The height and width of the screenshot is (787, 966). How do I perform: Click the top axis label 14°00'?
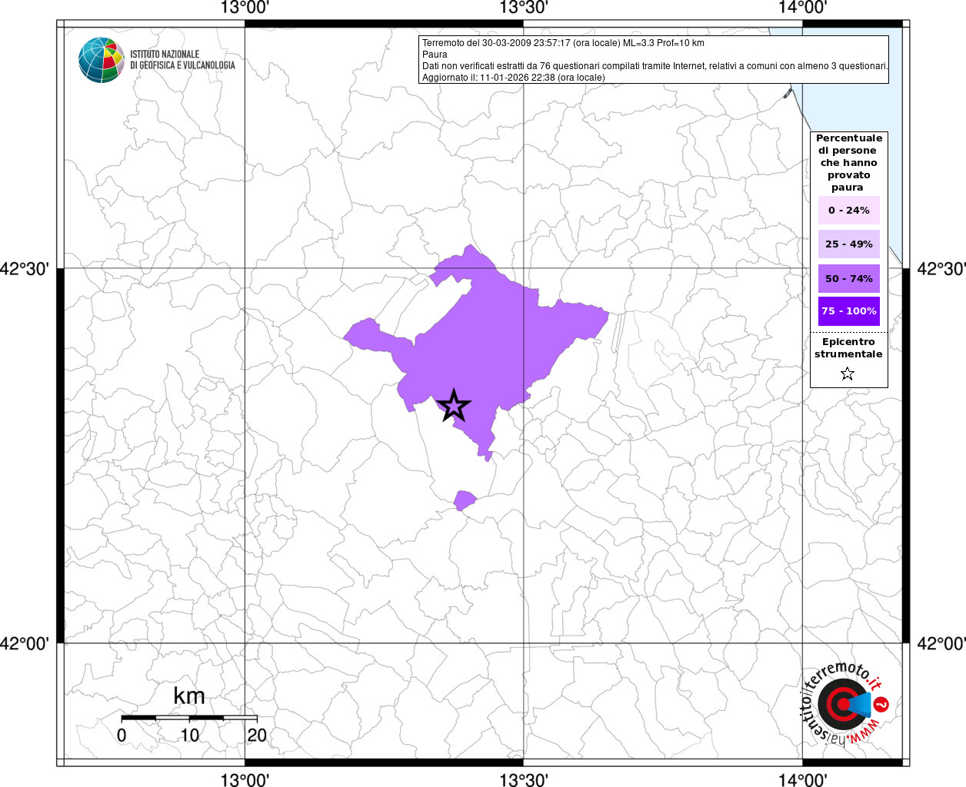coord(802,8)
